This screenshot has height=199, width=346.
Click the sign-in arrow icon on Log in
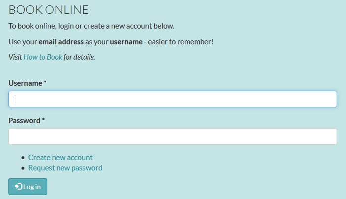19,187
